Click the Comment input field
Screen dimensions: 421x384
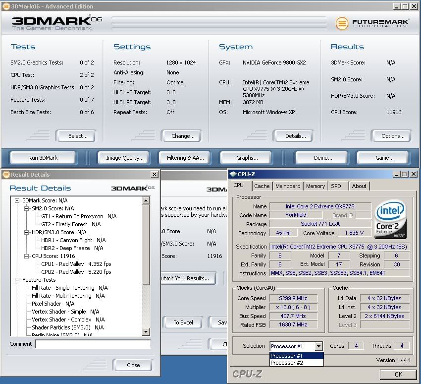(x=93, y=344)
